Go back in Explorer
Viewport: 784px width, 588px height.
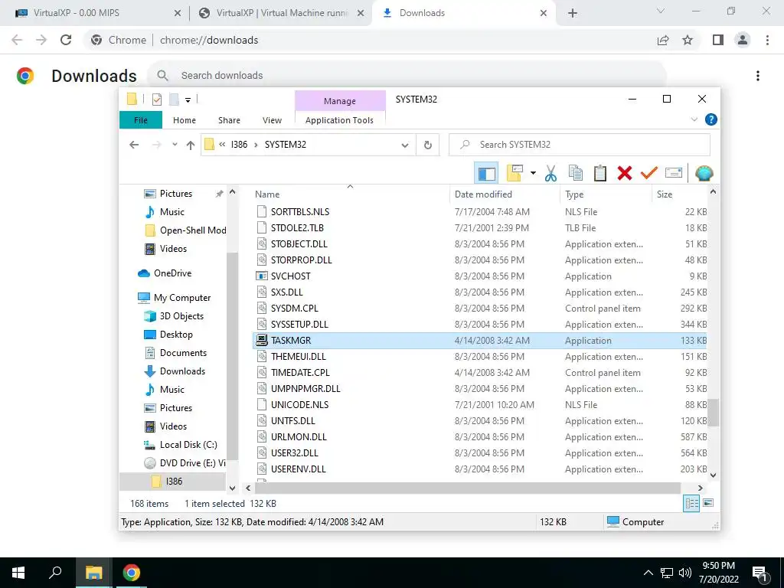tap(134, 145)
